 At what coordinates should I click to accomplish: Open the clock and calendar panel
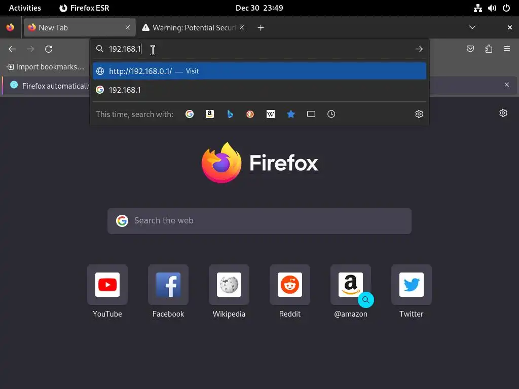click(259, 8)
